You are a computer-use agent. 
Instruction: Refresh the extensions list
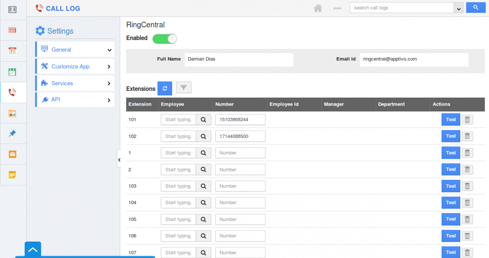point(165,88)
